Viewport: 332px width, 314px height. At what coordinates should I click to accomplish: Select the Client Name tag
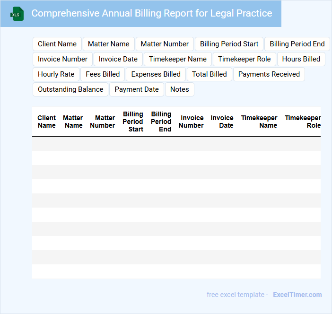coord(57,44)
